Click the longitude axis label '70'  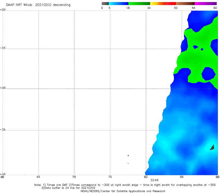(74, 177)
